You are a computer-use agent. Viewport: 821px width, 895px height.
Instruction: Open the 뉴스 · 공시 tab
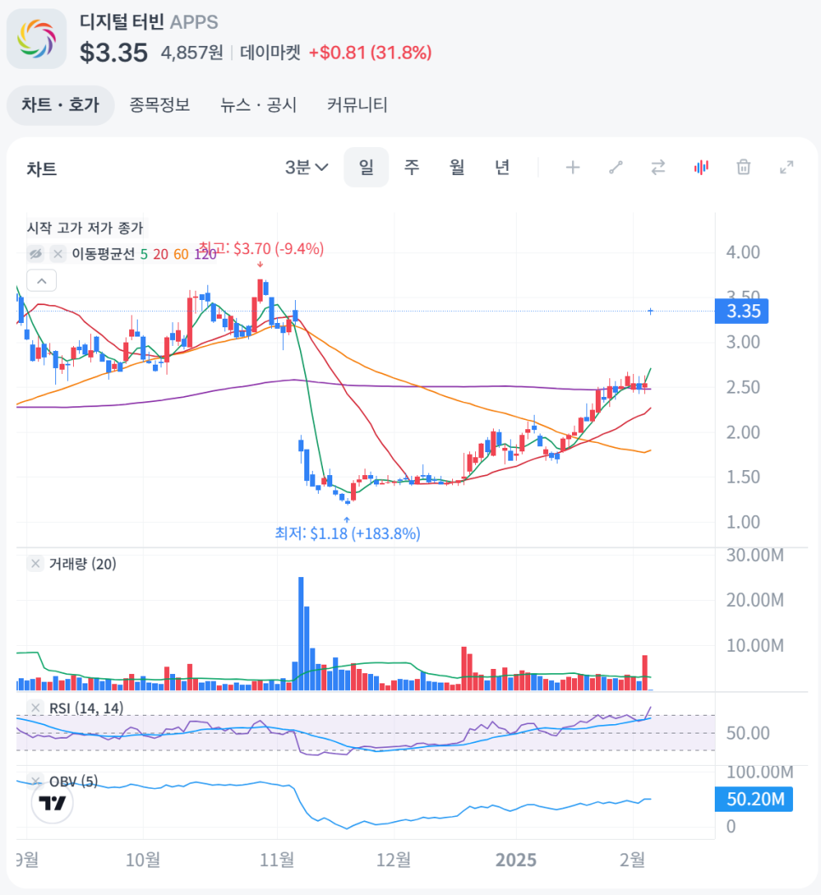258,105
